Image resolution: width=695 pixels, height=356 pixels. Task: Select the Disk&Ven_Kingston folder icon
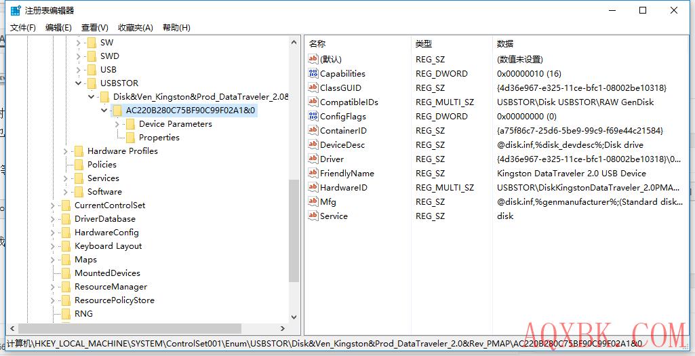104,97
